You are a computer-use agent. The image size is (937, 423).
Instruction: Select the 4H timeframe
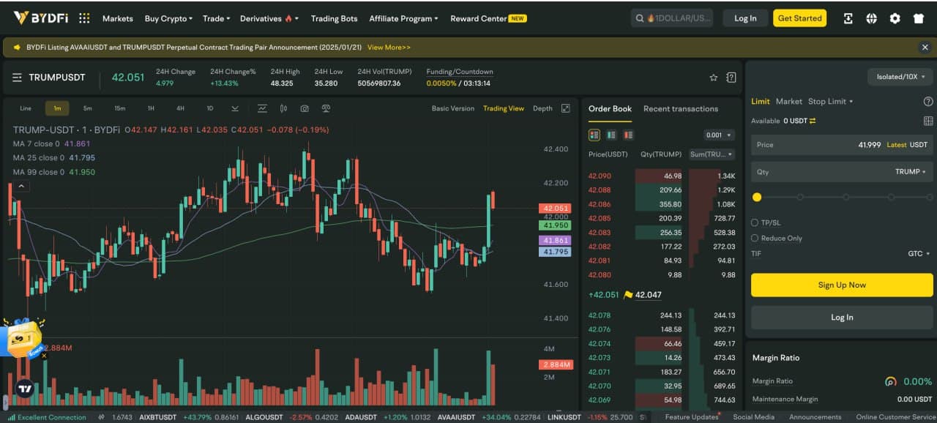[x=180, y=108]
